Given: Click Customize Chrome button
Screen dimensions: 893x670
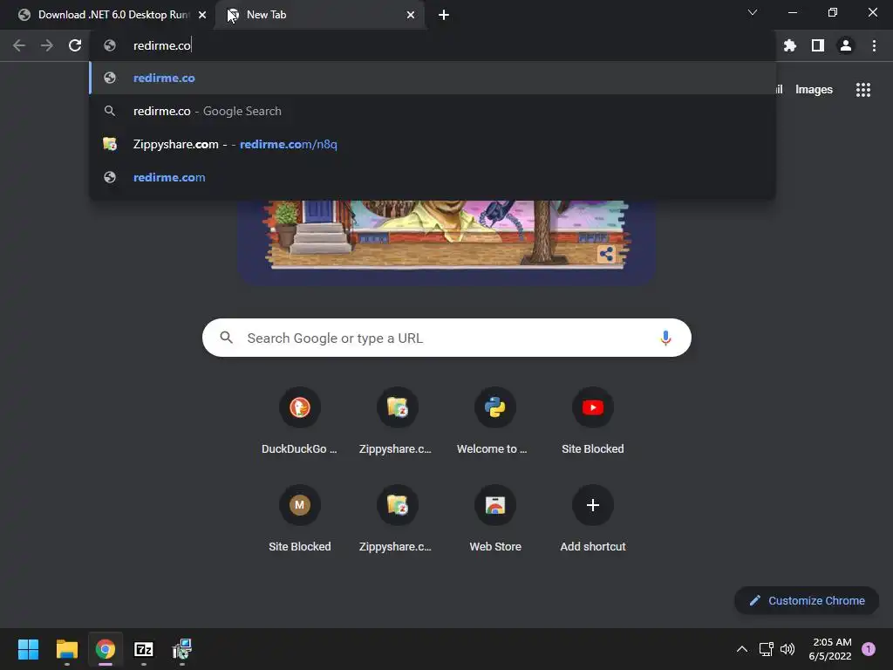Looking at the screenshot, I should pyautogui.click(x=807, y=600).
